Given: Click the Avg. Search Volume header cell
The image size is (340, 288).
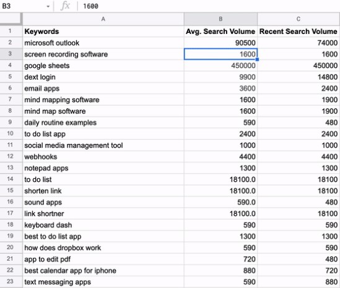Looking at the screenshot, I should click(x=220, y=32).
